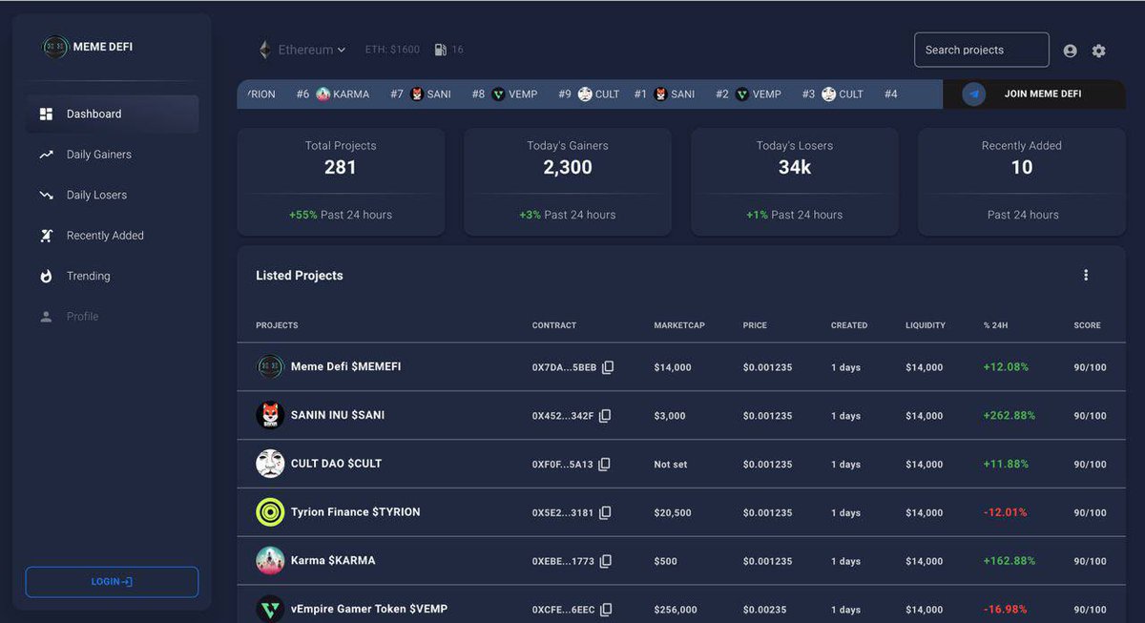This screenshot has width=1145, height=623.
Task: Copy the Tyrion Finance contract address
Action: pyautogui.click(x=605, y=512)
